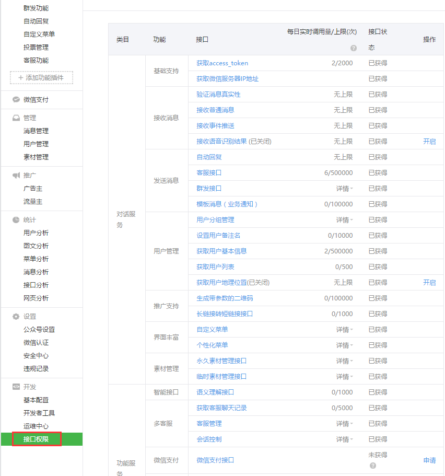Click the 推广 megaphone icon
The width and height of the screenshot is (445, 476).
coord(16,176)
